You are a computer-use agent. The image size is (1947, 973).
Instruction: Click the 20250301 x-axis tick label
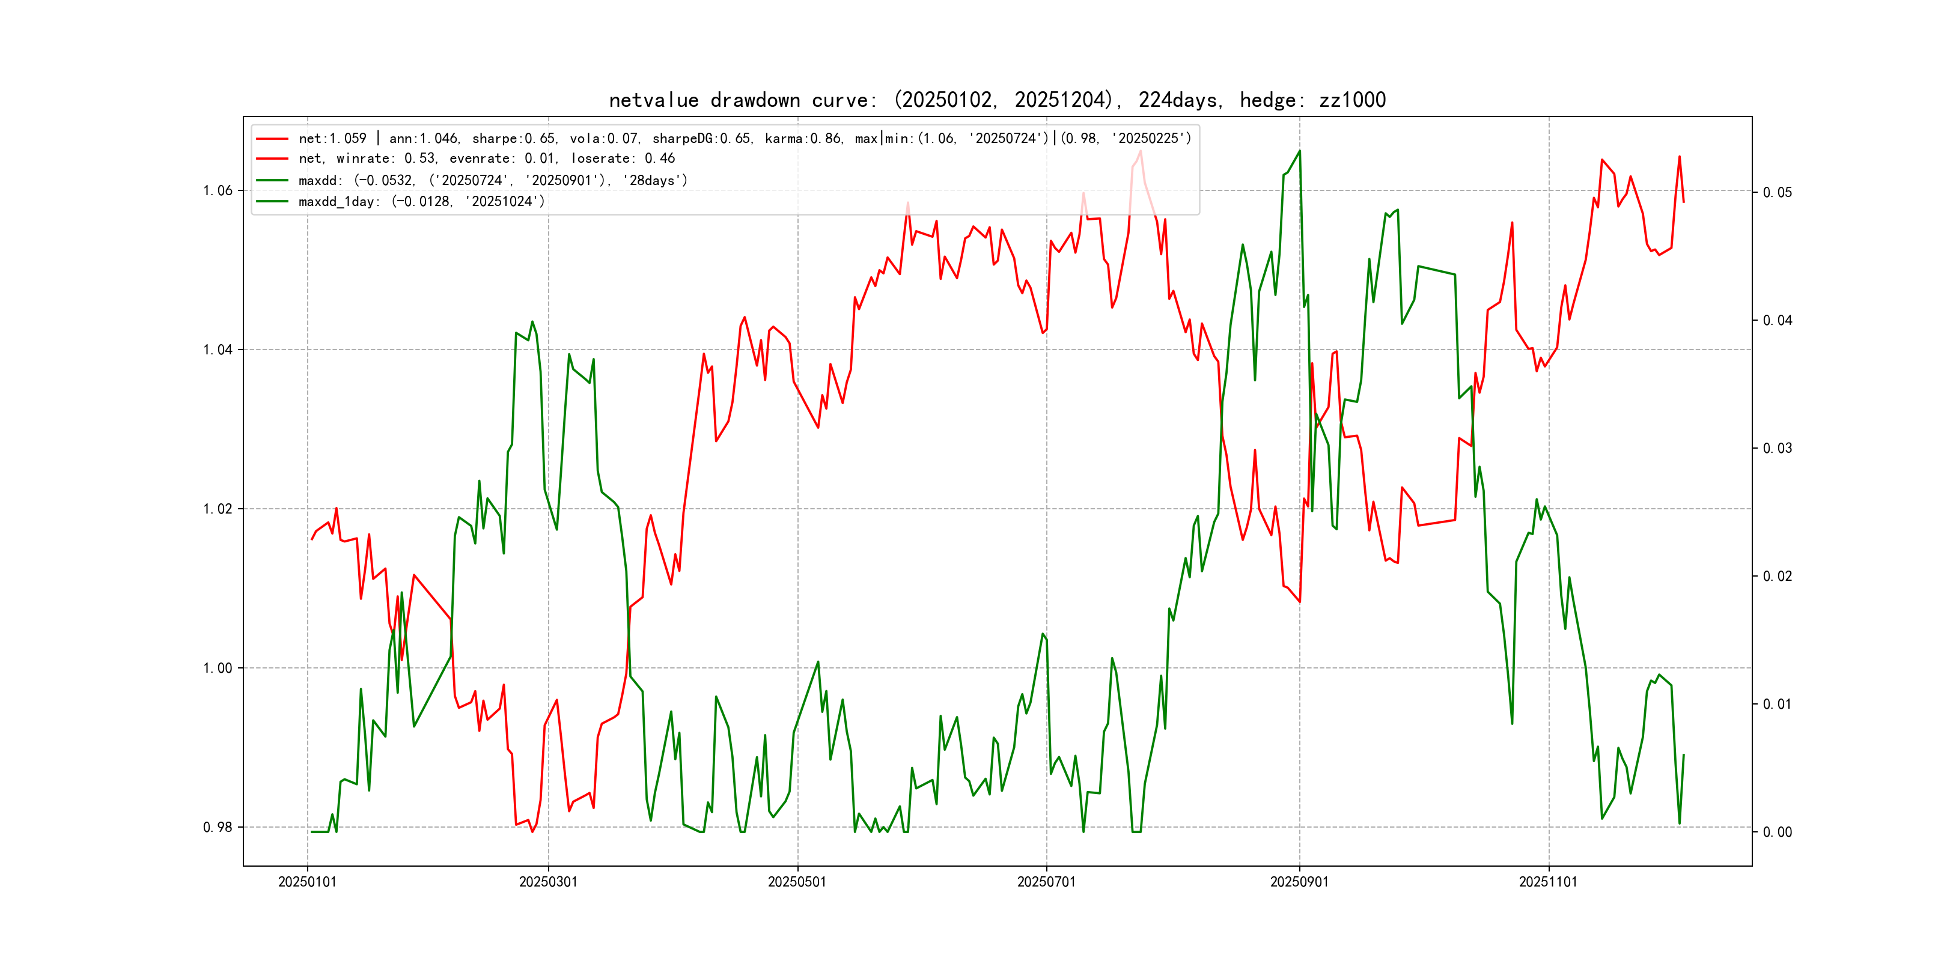tap(548, 882)
